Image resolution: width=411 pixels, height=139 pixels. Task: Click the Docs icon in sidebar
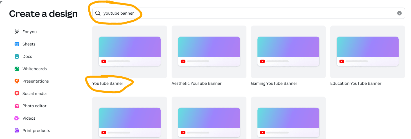click(17, 56)
